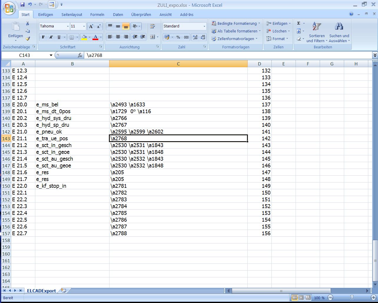Open the Format cells dropdown
The height and width of the screenshot is (303, 378).
click(277, 39)
